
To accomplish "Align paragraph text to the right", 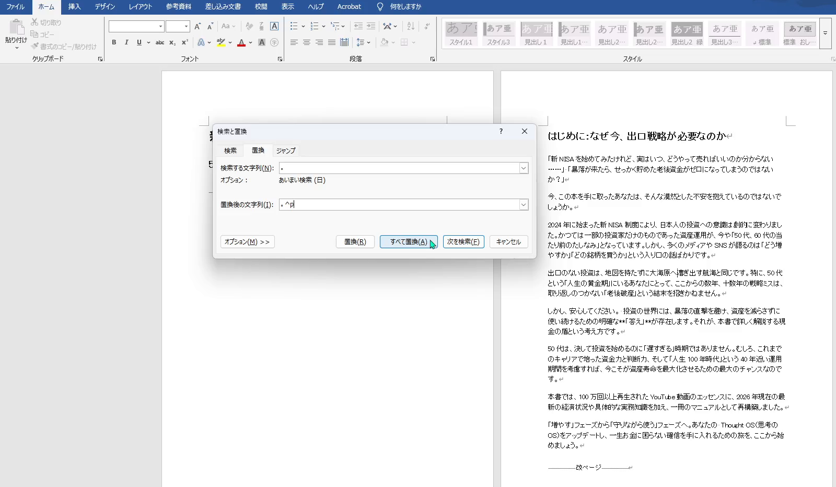I will [x=319, y=42].
